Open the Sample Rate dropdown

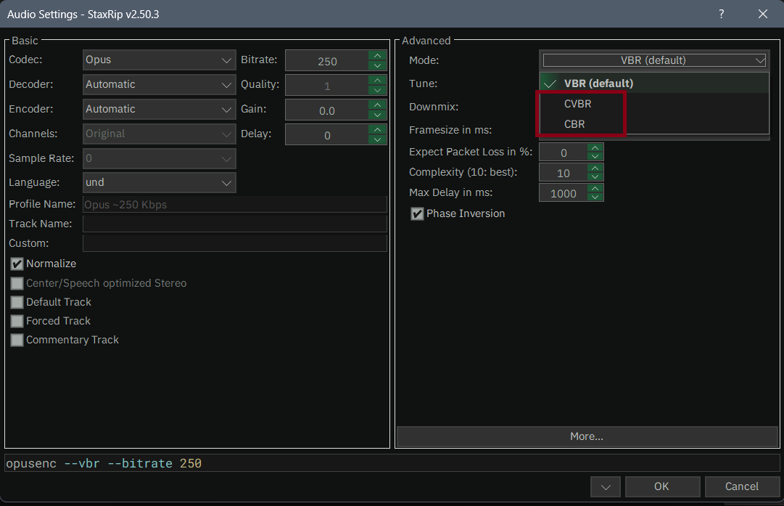coord(159,158)
